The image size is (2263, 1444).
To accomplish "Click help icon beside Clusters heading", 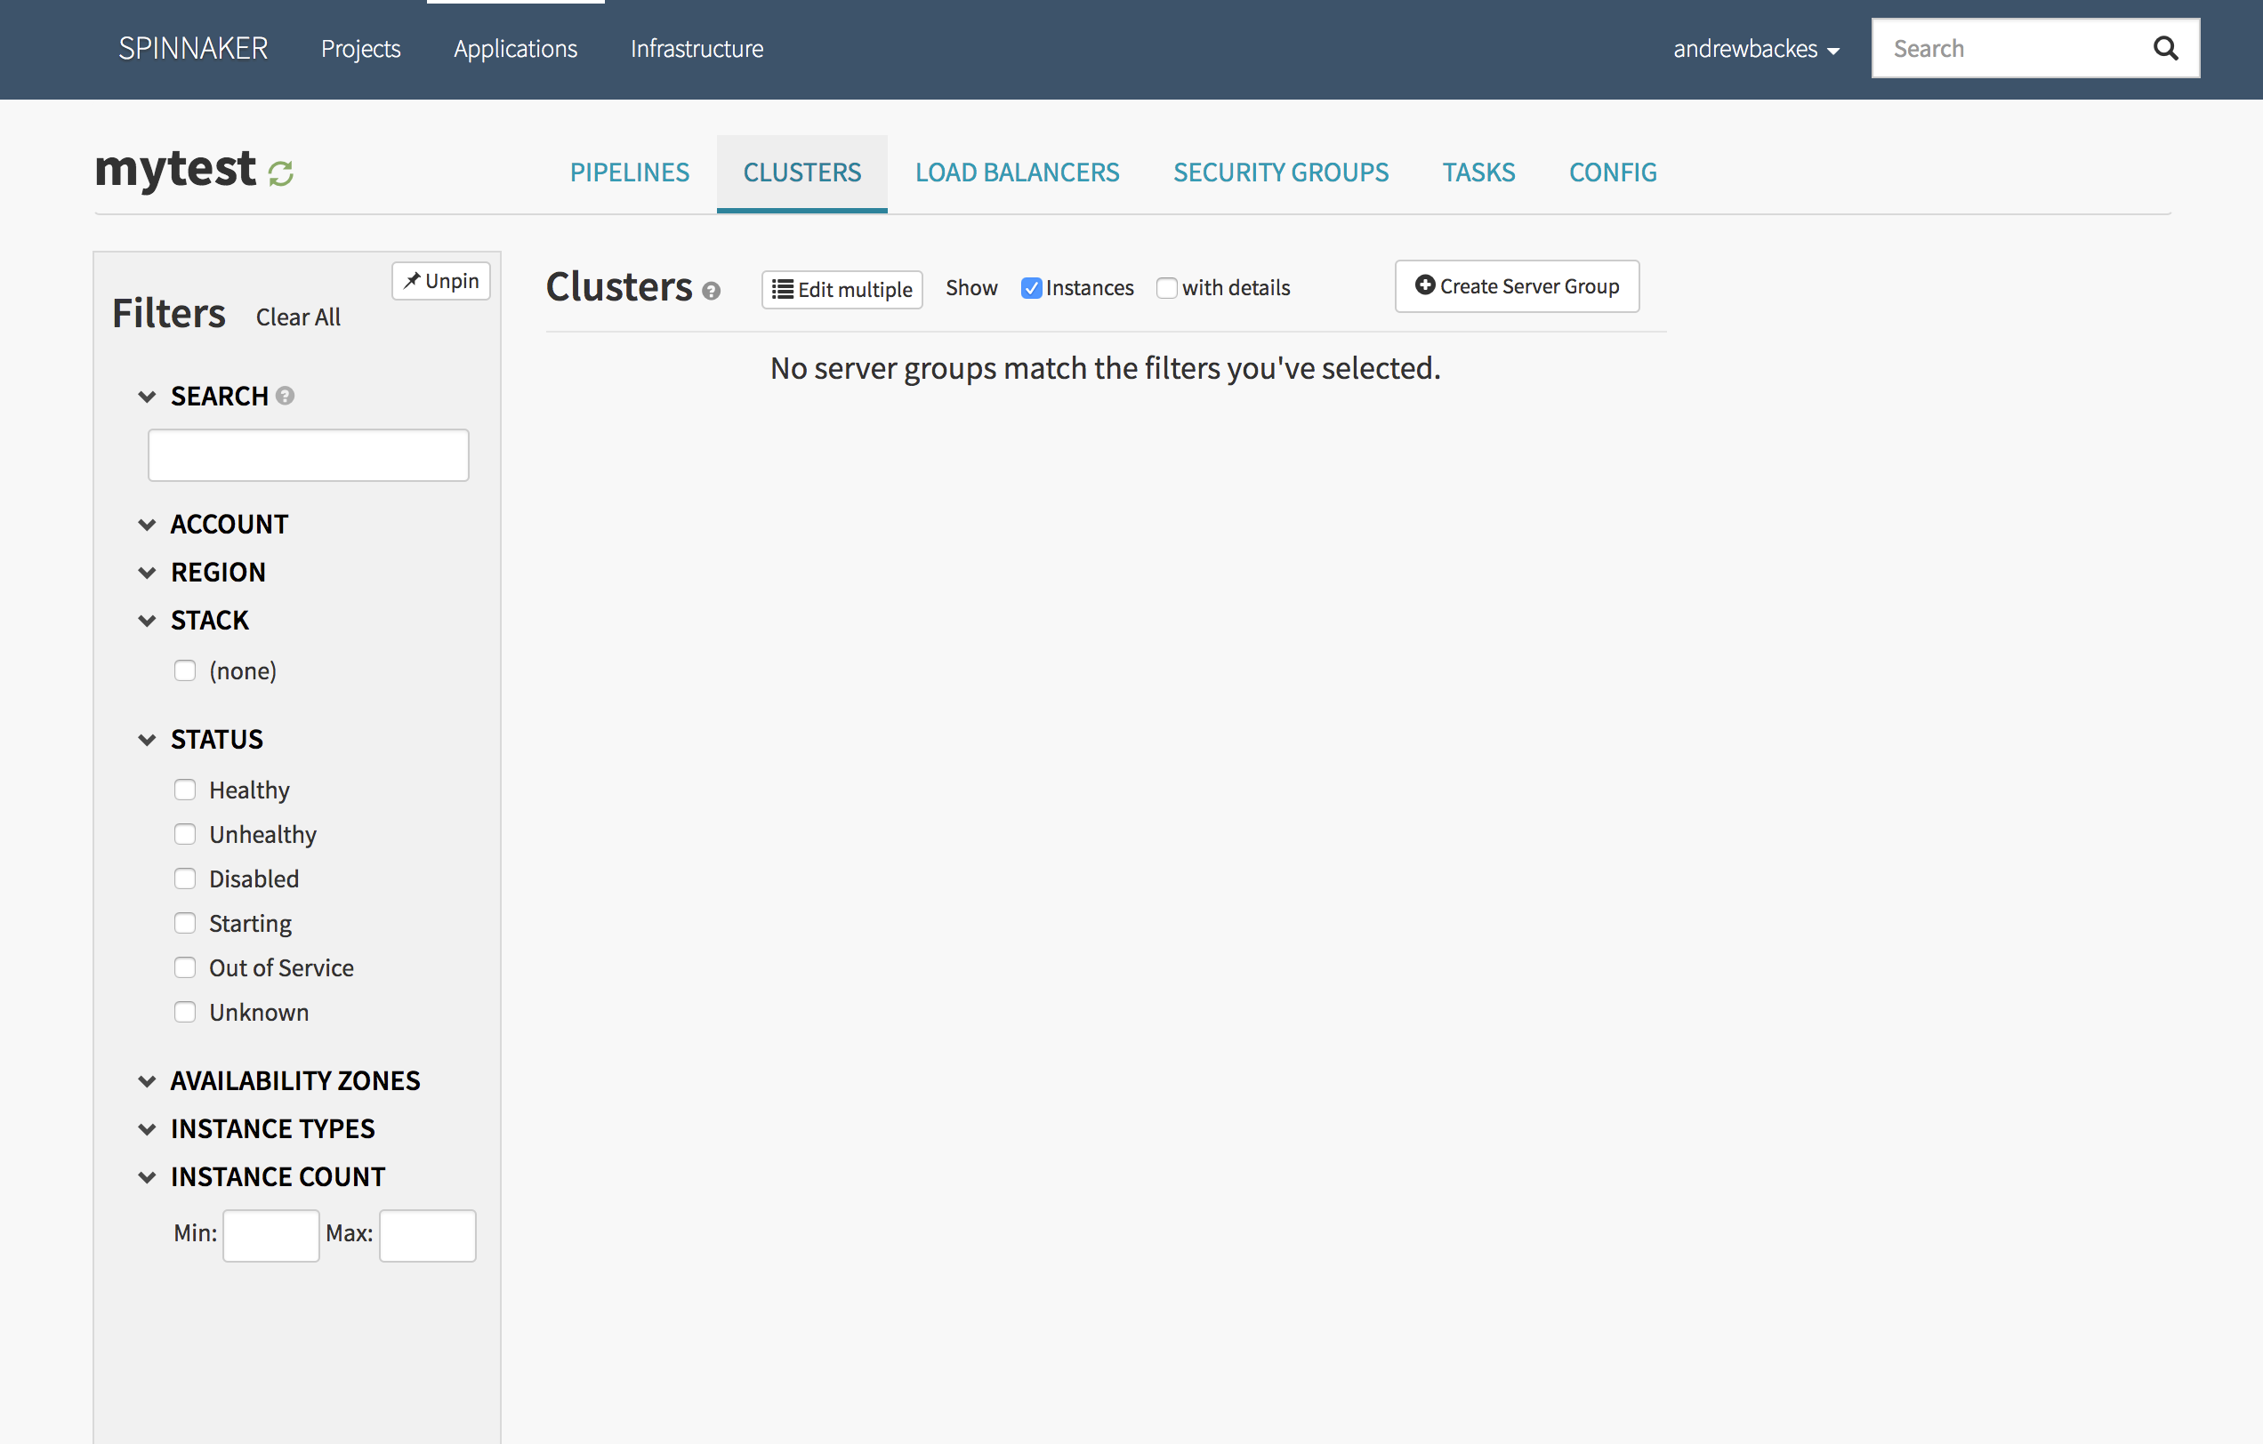I will pos(712,292).
